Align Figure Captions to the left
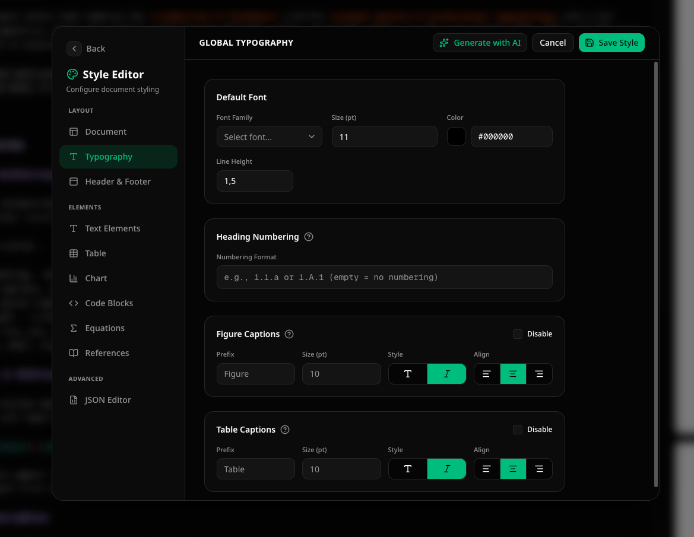This screenshot has height=537, width=694. [487, 374]
